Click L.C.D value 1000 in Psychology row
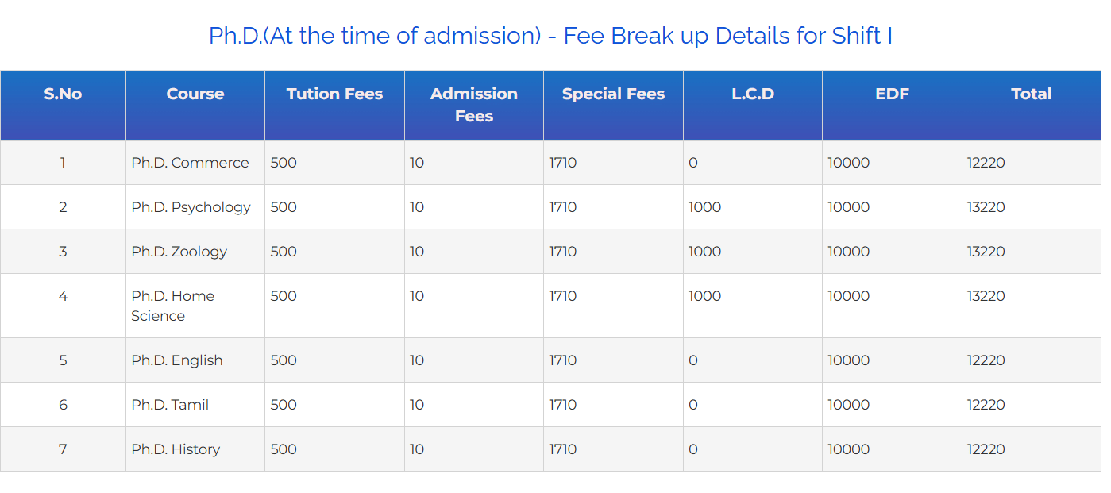 point(704,207)
